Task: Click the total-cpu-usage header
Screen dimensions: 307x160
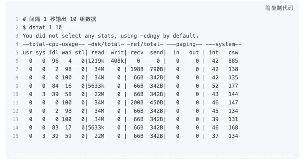Action: tap(53, 44)
